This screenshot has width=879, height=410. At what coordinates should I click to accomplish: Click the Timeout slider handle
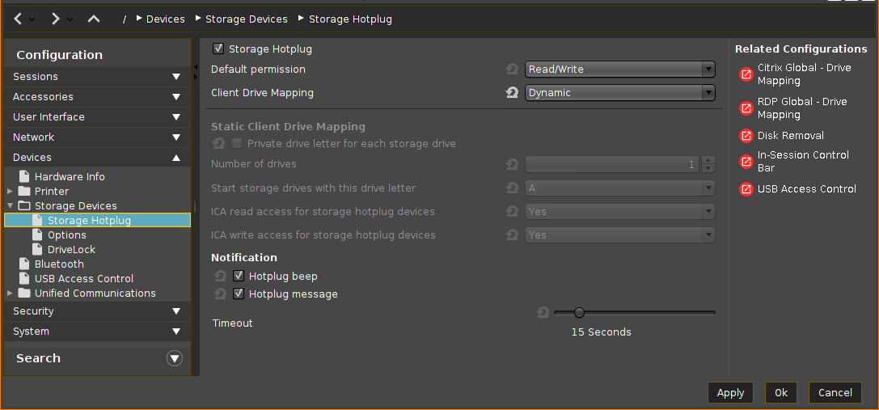pos(579,312)
